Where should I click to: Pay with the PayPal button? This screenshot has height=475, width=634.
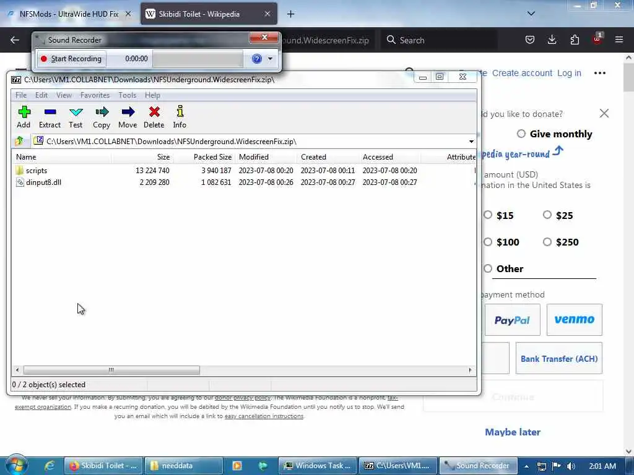pyautogui.click(x=512, y=320)
